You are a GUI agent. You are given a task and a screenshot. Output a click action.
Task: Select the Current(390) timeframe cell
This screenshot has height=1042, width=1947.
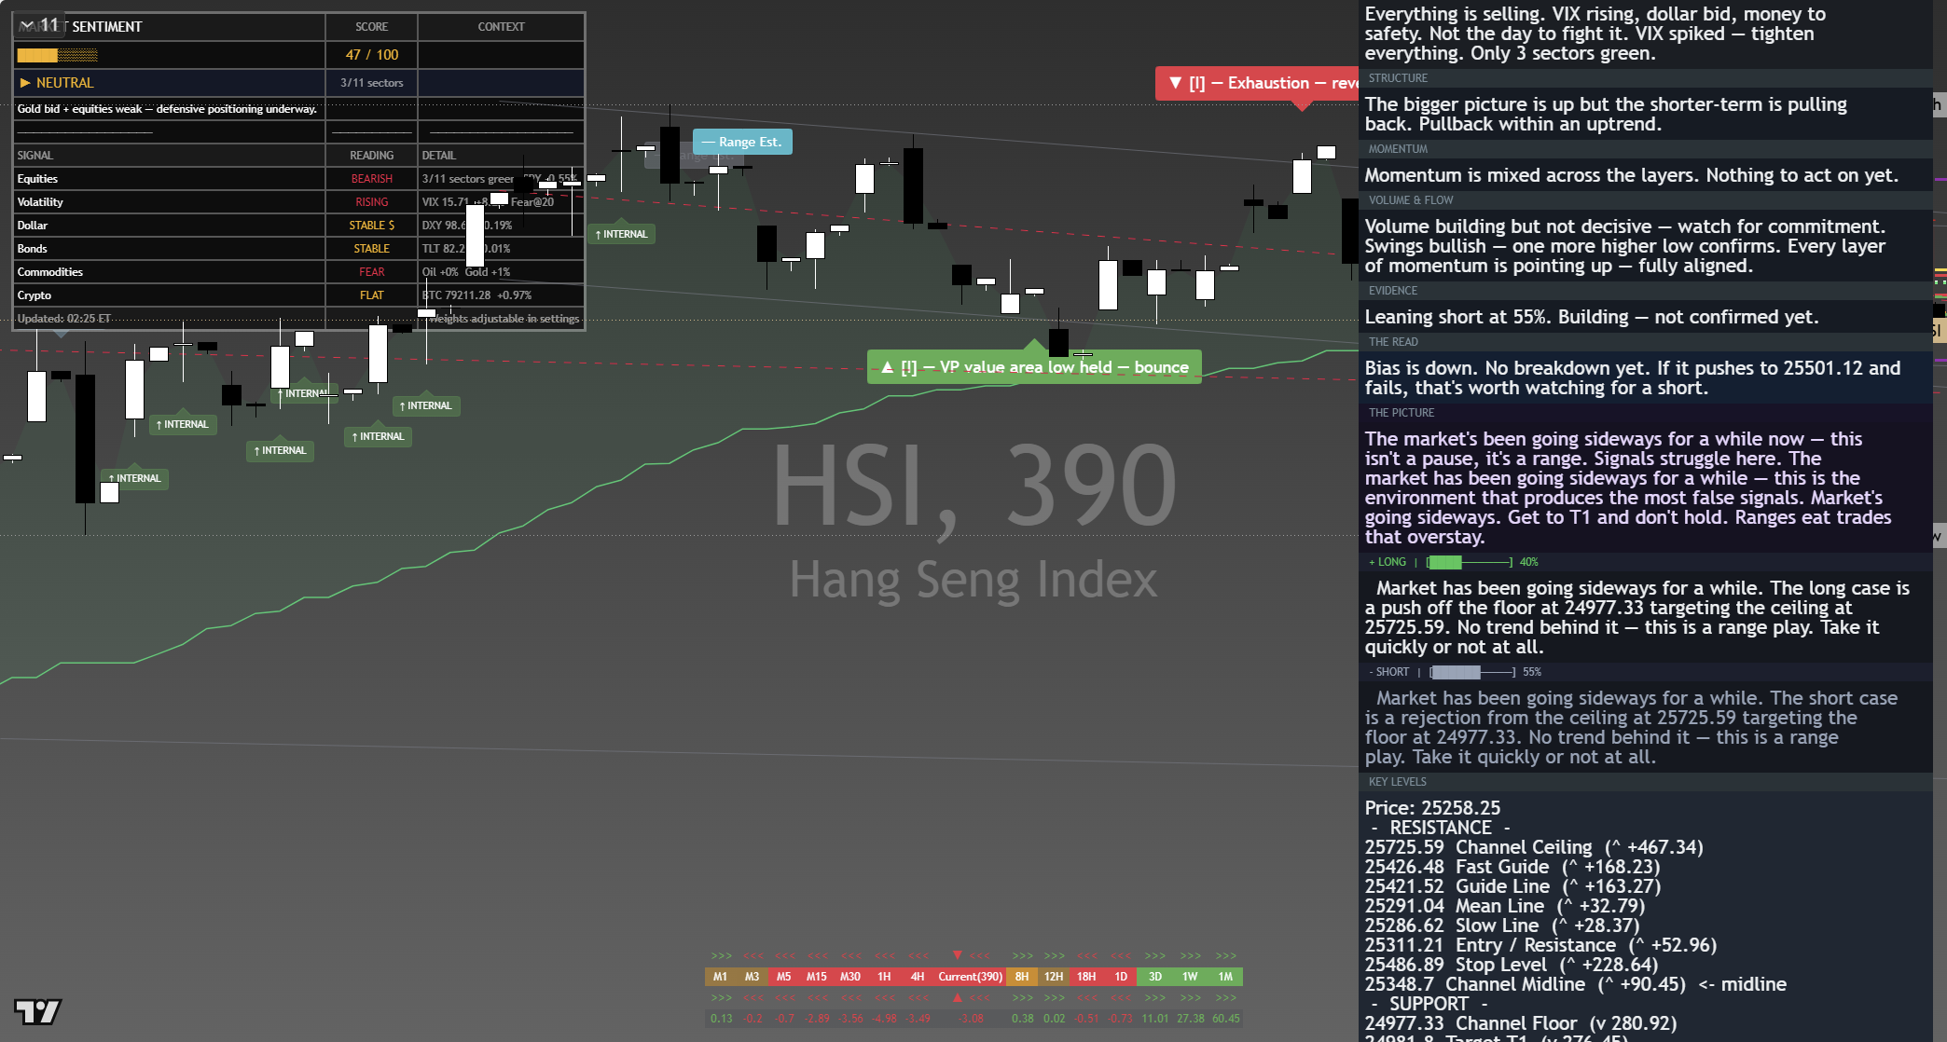(970, 977)
